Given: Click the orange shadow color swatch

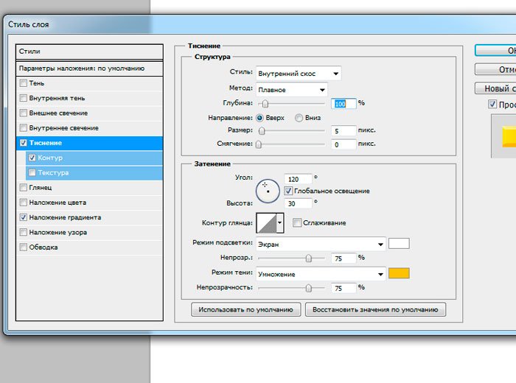Looking at the screenshot, I should [399, 274].
